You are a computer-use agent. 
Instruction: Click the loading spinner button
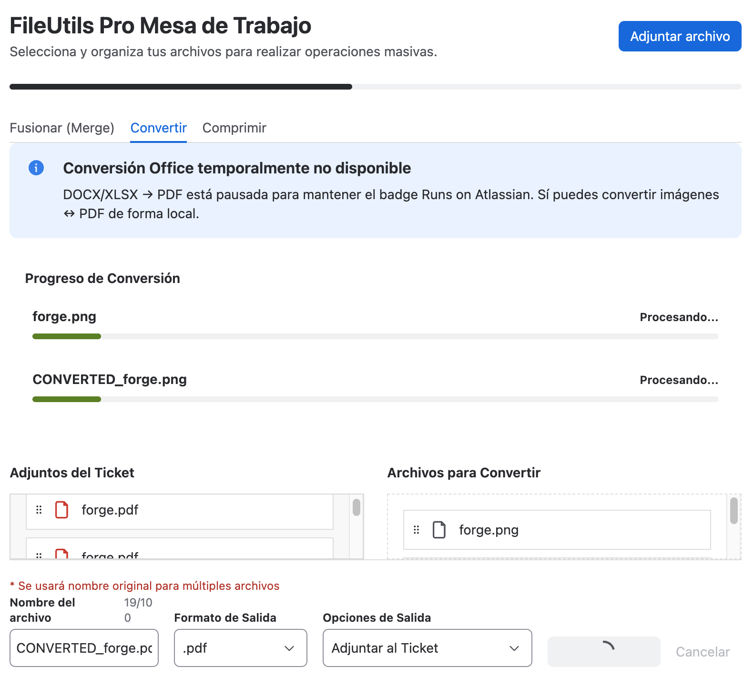[x=604, y=652]
